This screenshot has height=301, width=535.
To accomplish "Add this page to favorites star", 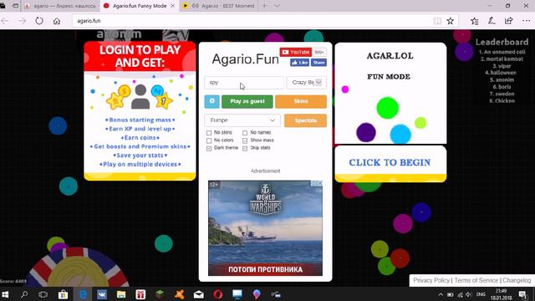I will 451,21.
